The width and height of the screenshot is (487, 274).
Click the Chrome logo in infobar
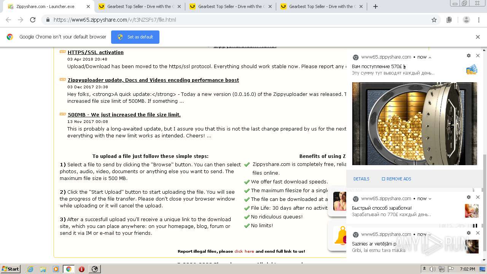pyautogui.click(x=10, y=37)
